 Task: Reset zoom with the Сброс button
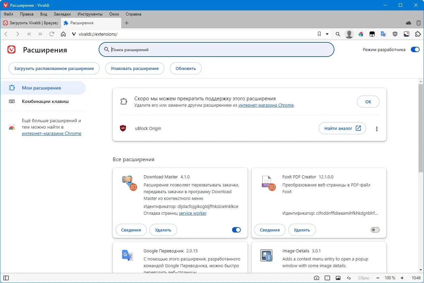tap(364, 278)
